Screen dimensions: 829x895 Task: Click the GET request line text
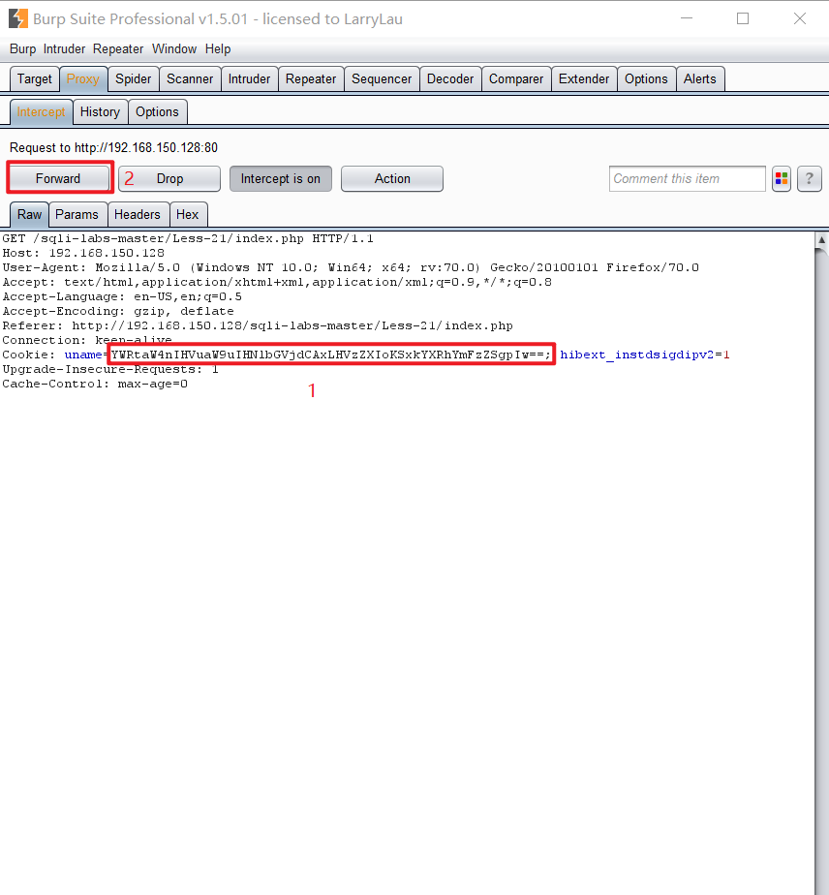pos(188,238)
